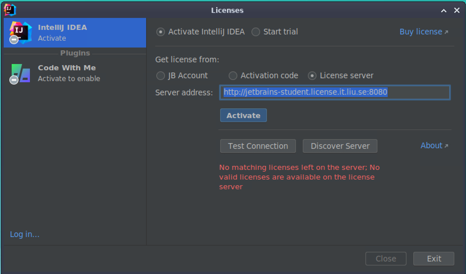This screenshot has width=466, height=274.
Task: Focus the Server address input field
Action: click(335, 92)
